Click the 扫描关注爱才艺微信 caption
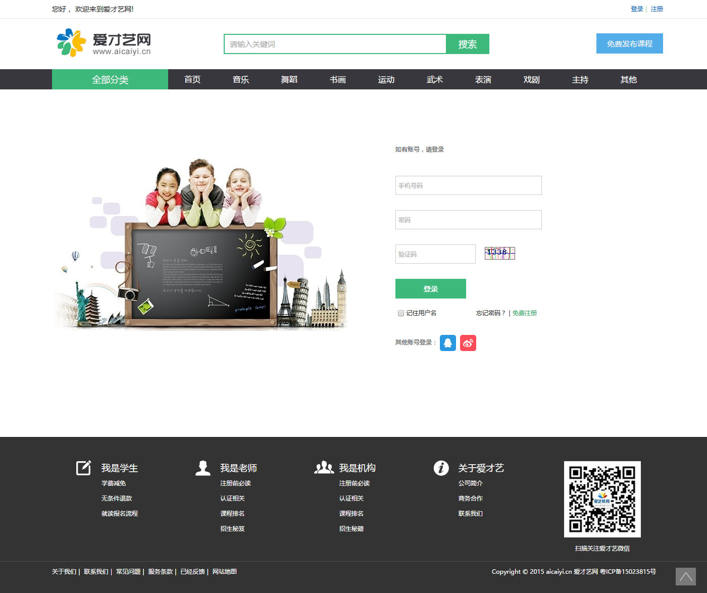 (602, 549)
